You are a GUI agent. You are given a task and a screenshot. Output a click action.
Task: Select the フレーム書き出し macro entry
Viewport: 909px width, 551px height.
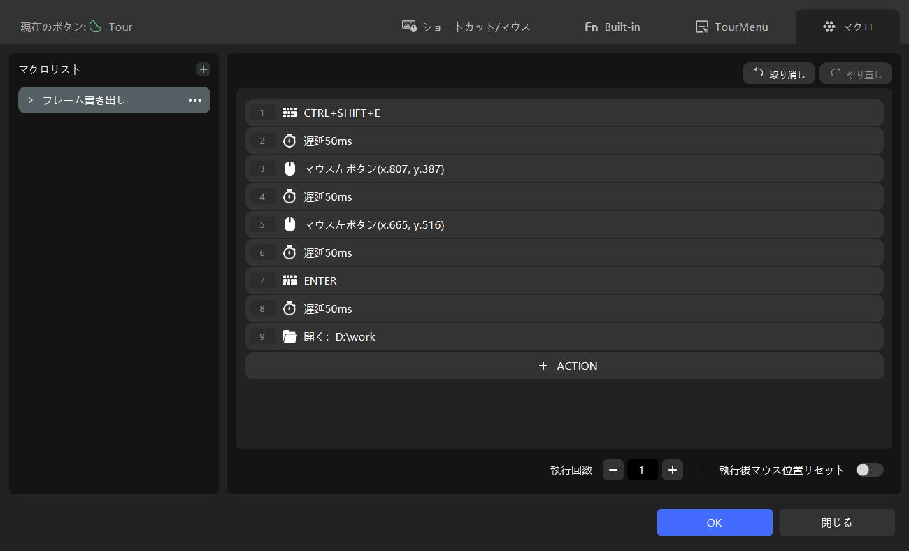click(x=114, y=100)
